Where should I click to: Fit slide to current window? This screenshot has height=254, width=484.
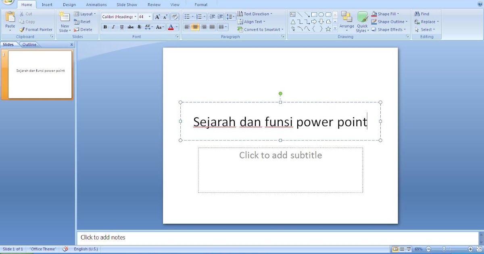(x=479, y=249)
